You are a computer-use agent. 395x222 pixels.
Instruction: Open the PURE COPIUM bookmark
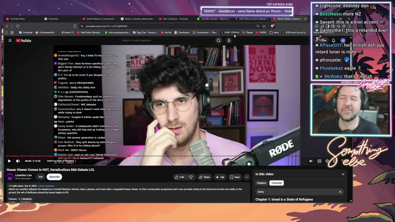230,32
